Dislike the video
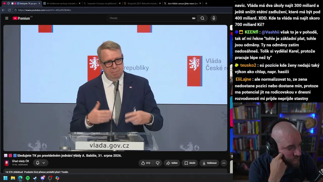The image size is (323, 182). [158, 163]
